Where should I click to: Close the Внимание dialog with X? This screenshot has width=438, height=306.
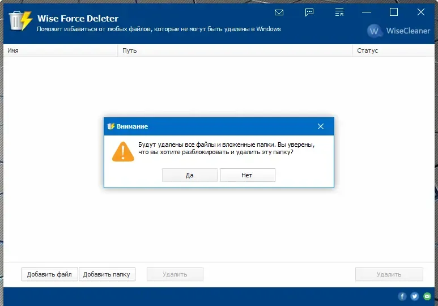click(321, 126)
